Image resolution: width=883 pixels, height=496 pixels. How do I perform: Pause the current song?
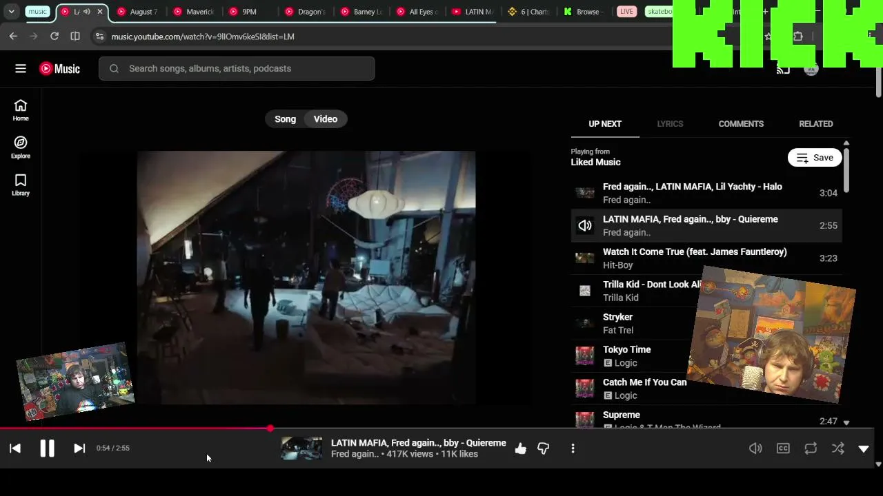coord(47,448)
